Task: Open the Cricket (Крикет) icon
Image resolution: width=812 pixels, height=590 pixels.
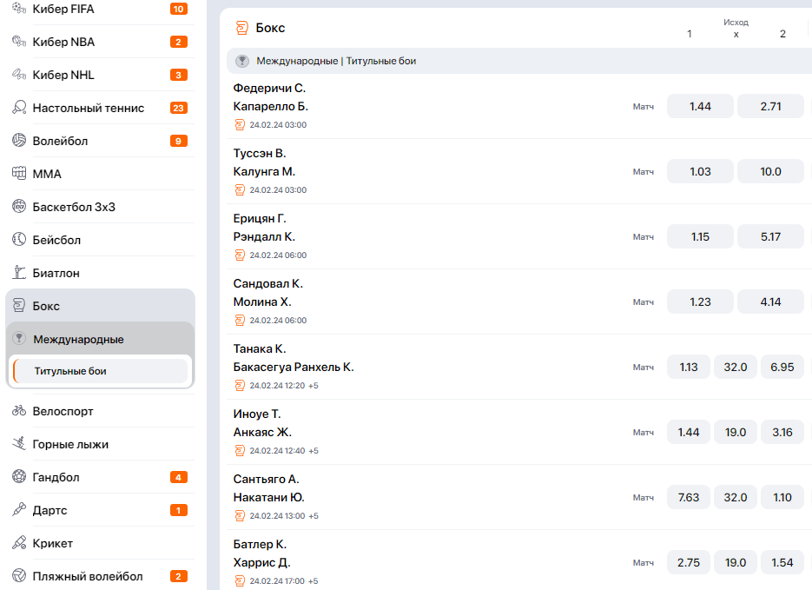Action: (x=19, y=543)
